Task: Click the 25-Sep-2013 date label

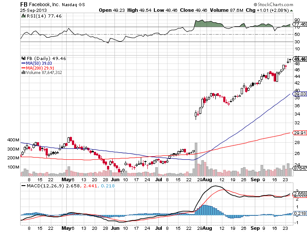Action: (x=33, y=11)
